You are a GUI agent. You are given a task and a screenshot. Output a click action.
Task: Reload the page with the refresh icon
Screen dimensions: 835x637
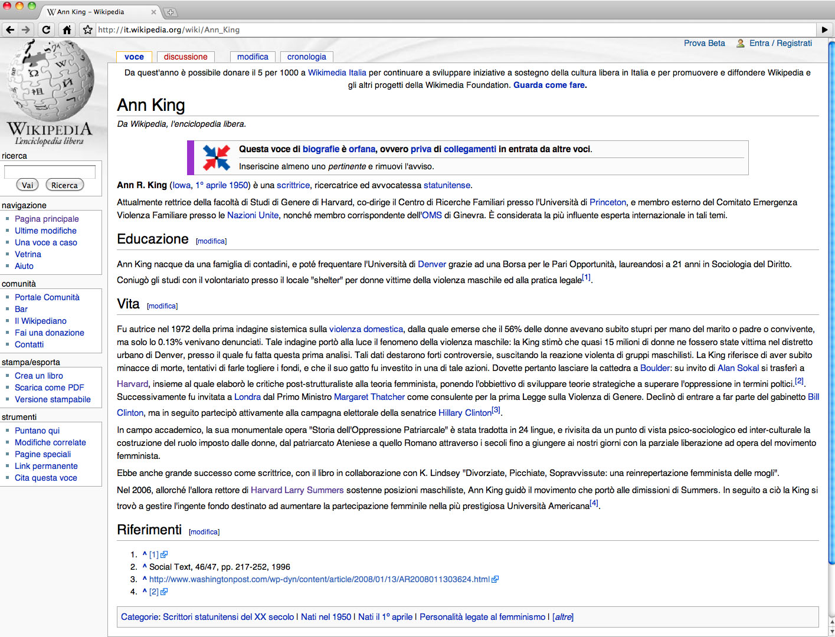pyautogui.click(x=47, y=29)
